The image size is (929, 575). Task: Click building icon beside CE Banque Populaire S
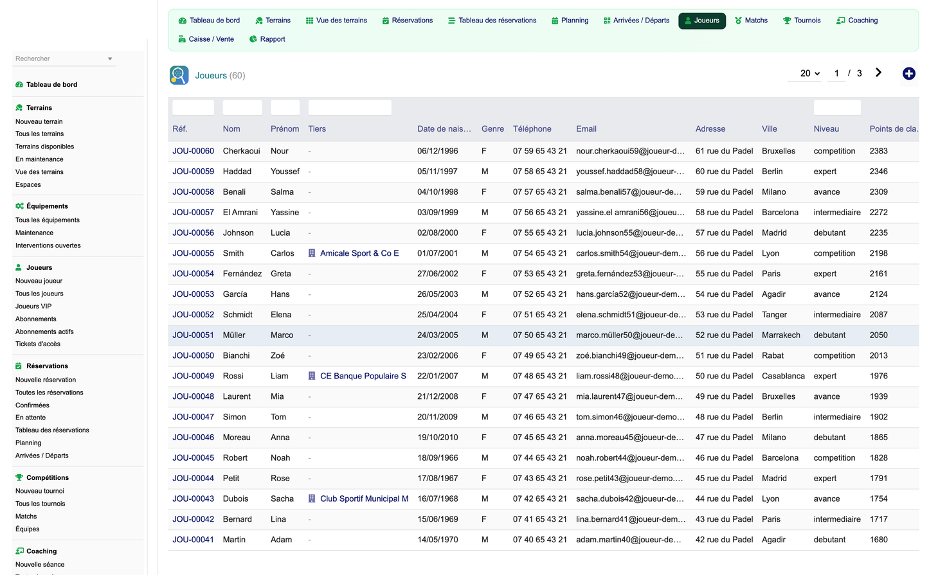coord(312,376)
